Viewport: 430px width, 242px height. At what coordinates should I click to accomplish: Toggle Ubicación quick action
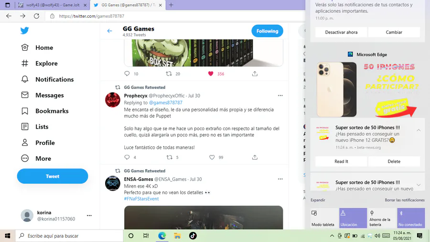(353, 218)
